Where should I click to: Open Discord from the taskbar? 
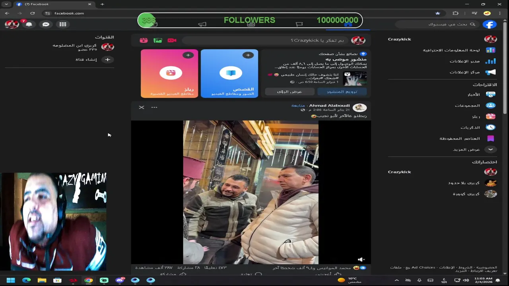120,280
